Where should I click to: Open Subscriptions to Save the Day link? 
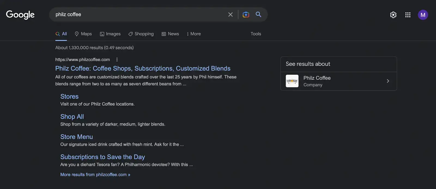click(102, 157)
